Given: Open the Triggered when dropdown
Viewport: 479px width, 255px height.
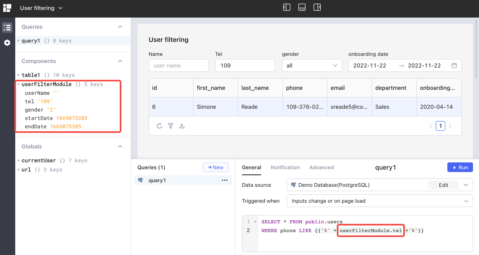Looking at the screenshot, I should 379,201.
